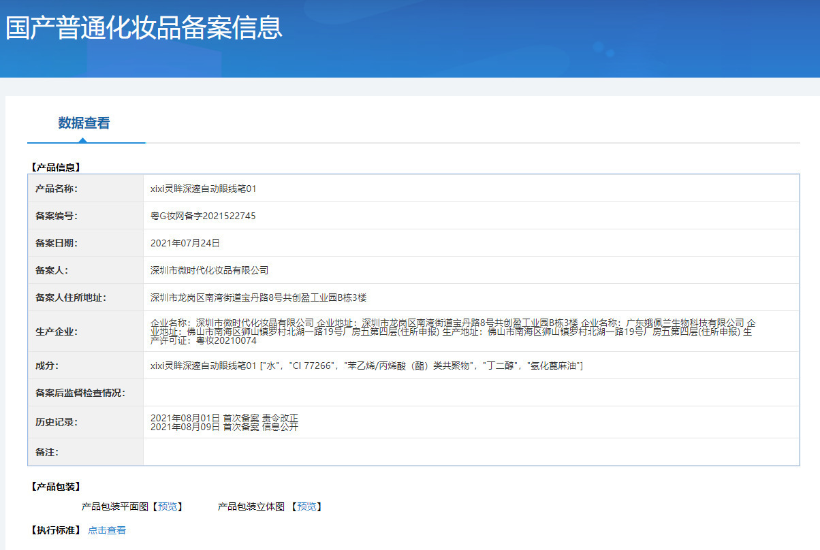This screenshot has height=550, width=820.
Task: Click 预览 link for 产品包装平面图
Action: tap(167, 506)
